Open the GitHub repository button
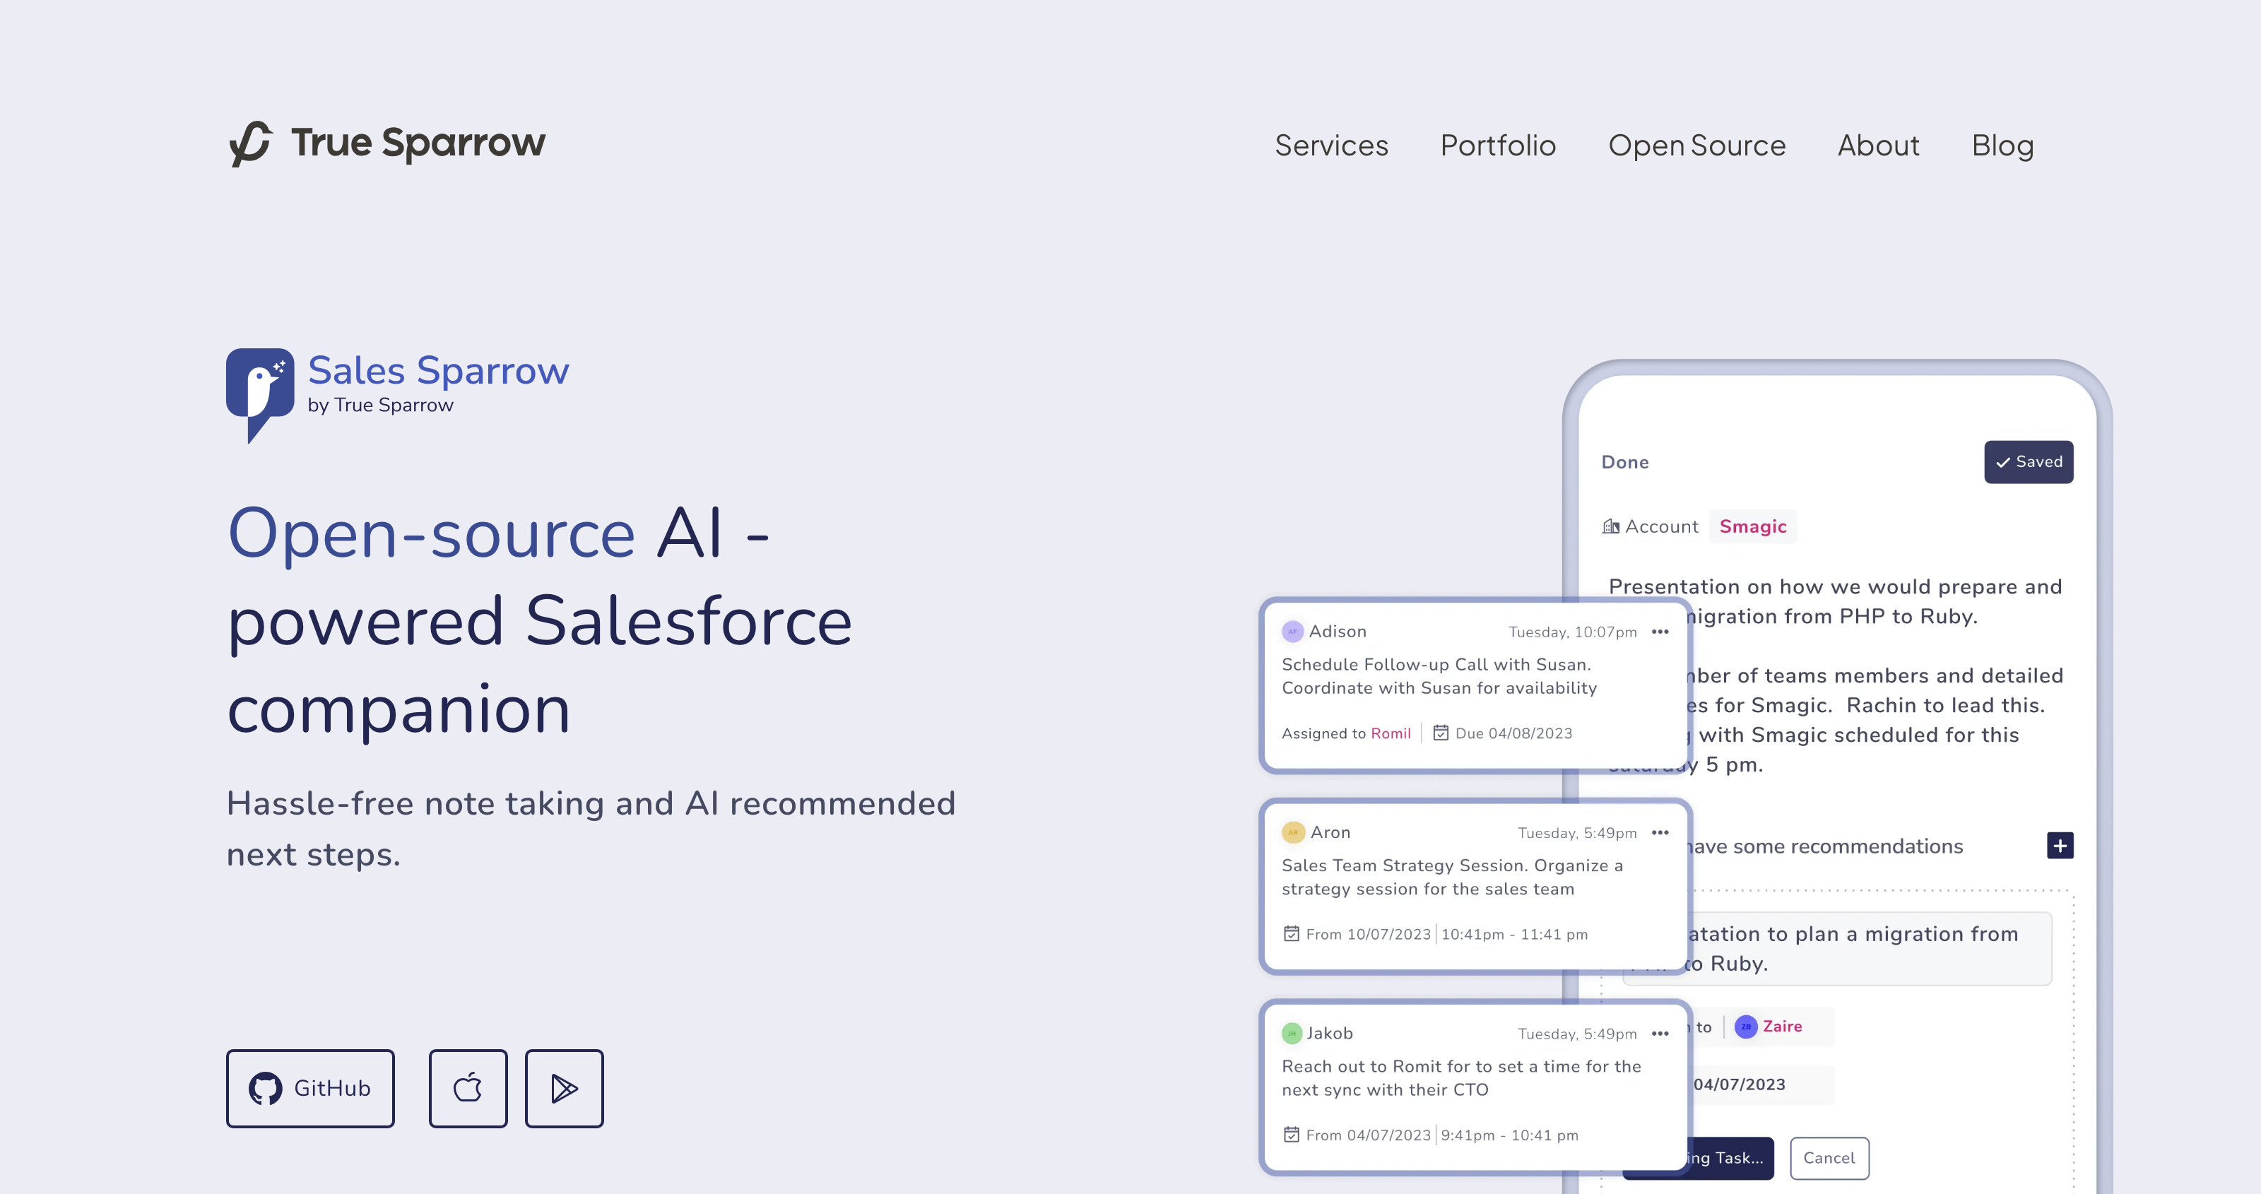 coord(310,1088)
